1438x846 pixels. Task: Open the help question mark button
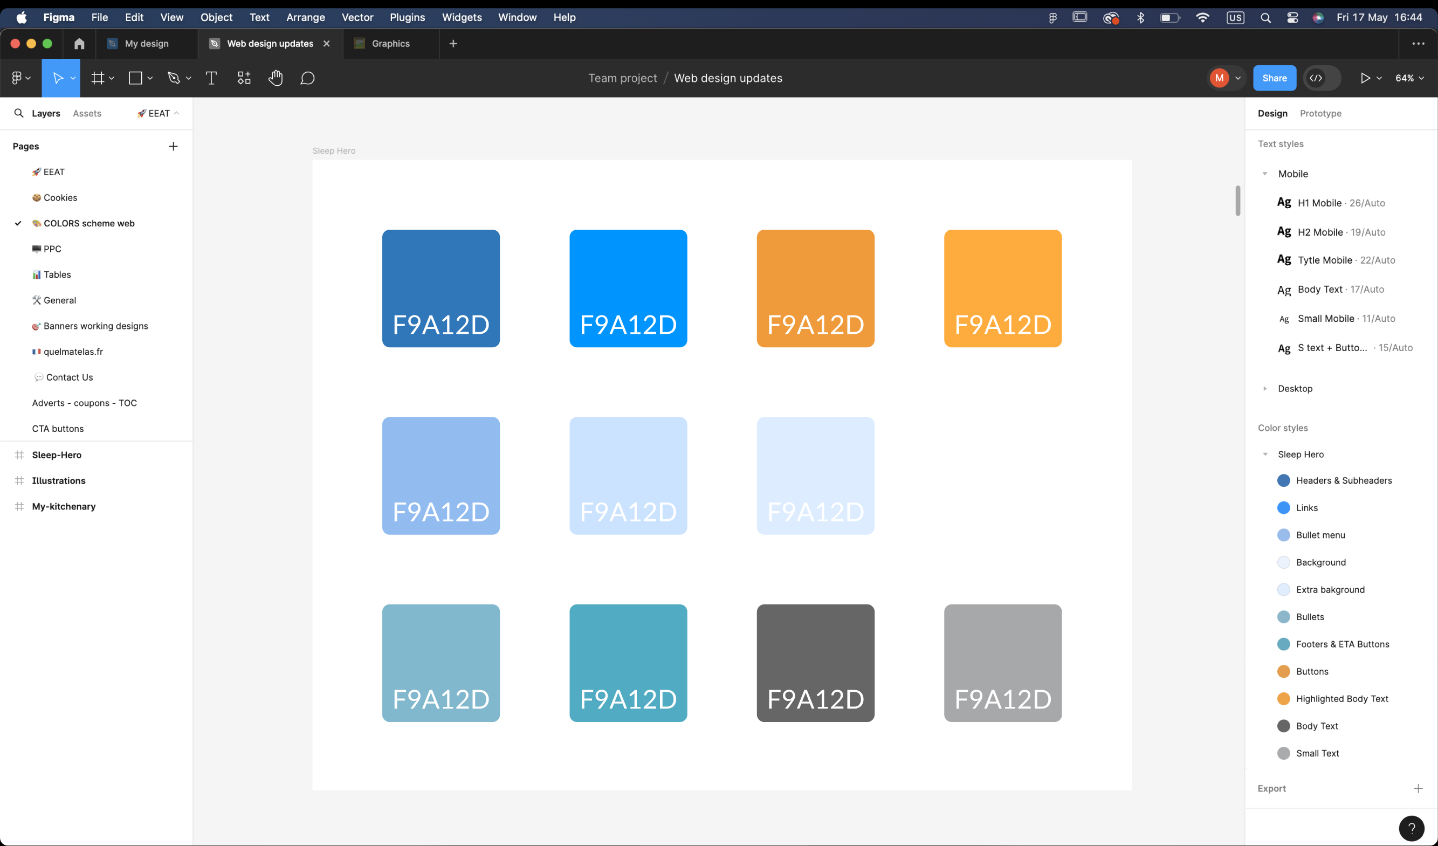coord(1411,828)
